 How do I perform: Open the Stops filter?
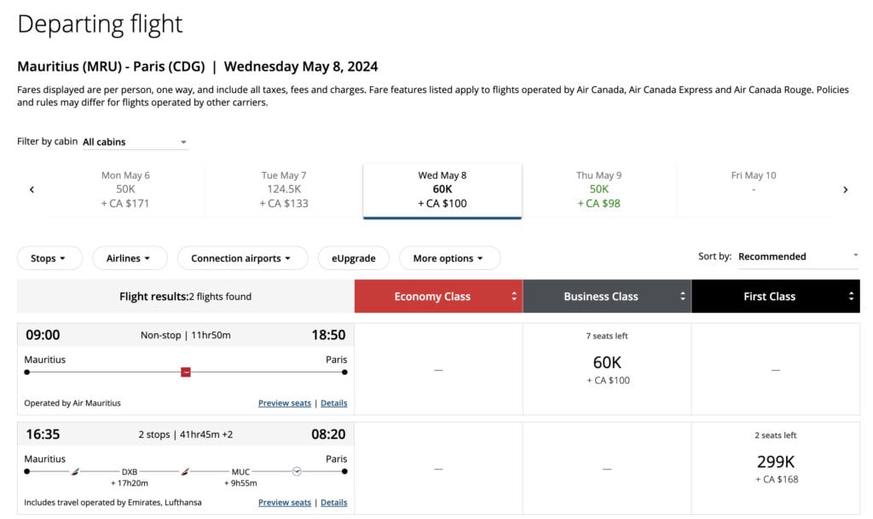pos(49,257)
